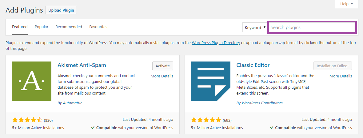Click the Upload Plugin button
The image size is (363, 138).
(x=61, y=10)
